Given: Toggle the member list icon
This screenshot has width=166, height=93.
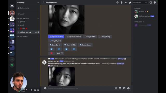Looking at the screenshot, I should pyautogui.click(x=130, y=2).
